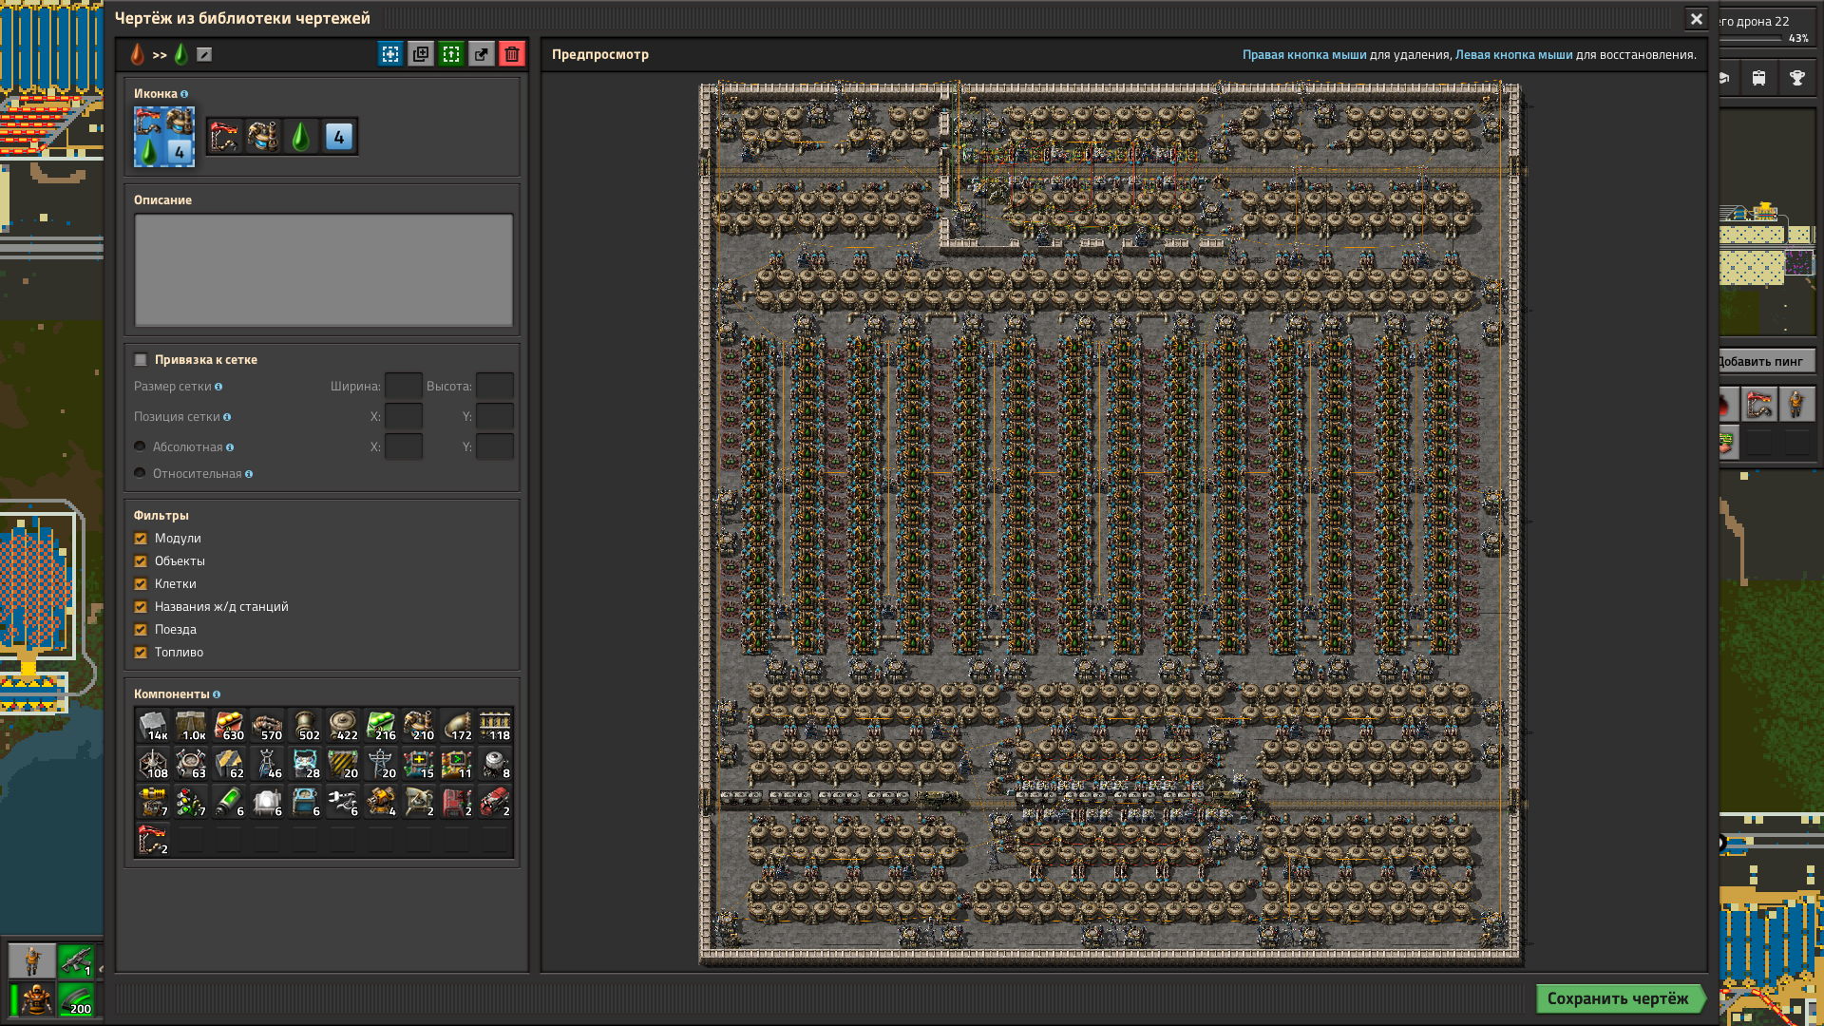Select the Относительная radio option
Image resolution: width=1824 pixels, height=1026 pixels.
(x=141, y=473)
